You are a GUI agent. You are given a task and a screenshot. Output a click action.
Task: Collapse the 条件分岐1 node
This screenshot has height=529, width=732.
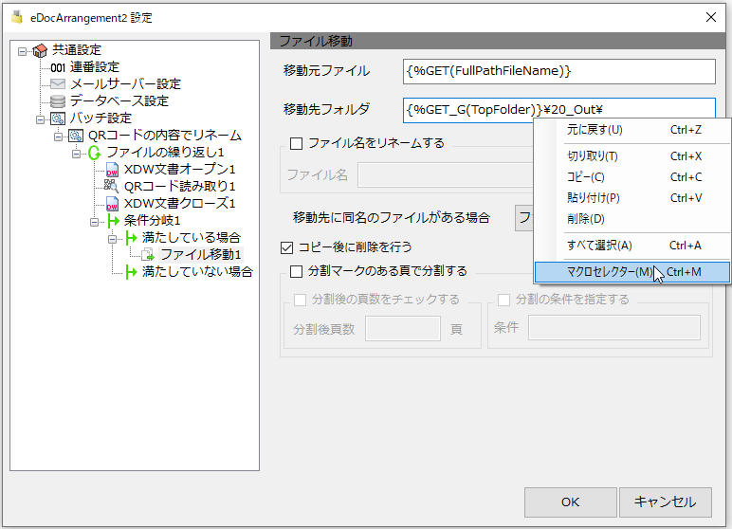[x=94, y=221]
